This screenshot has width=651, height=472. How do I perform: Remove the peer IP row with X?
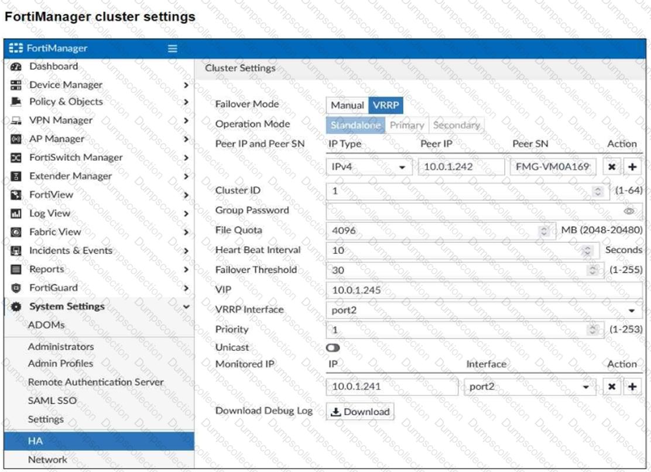click(x=611, y=167)
